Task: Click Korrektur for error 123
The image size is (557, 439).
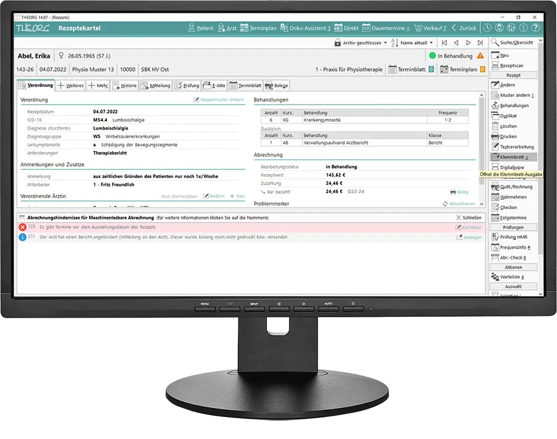Action: [x=468, y=228]
